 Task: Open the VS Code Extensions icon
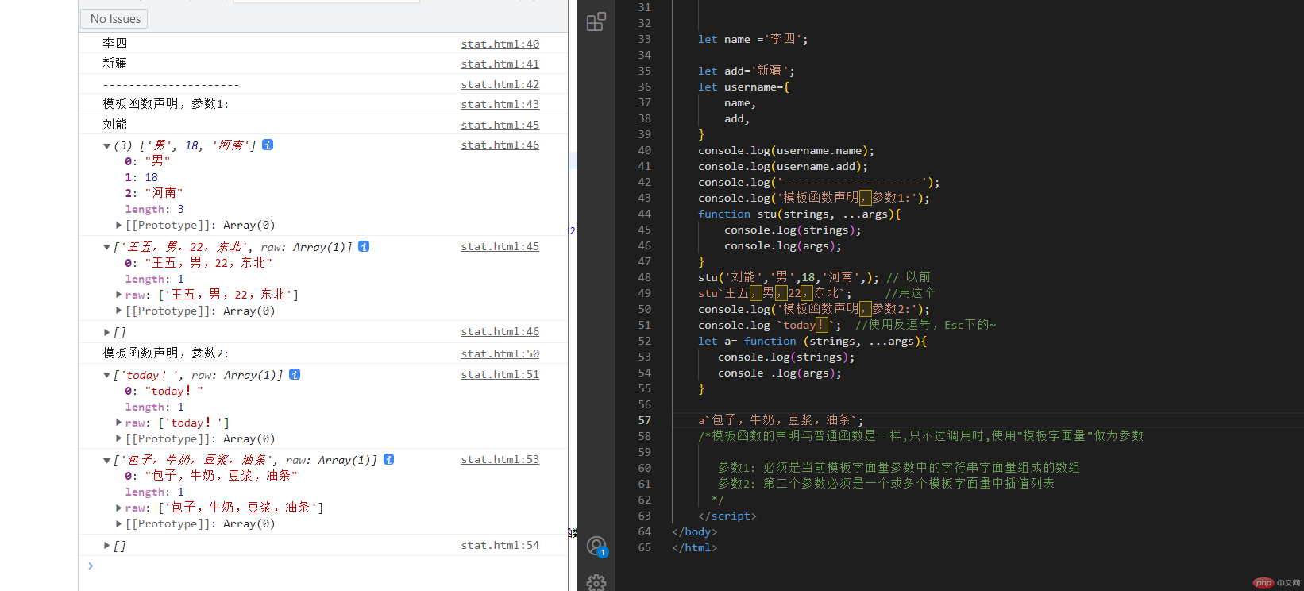(x=596, y=21)
